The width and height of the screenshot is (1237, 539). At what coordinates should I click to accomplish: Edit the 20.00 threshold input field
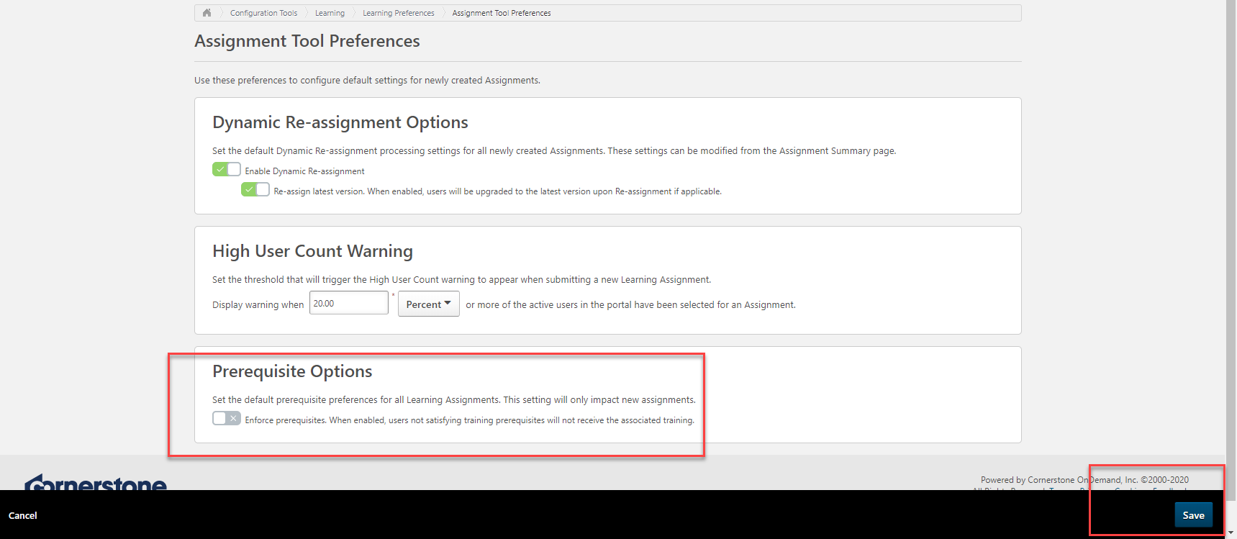click(x=349, y=303)
